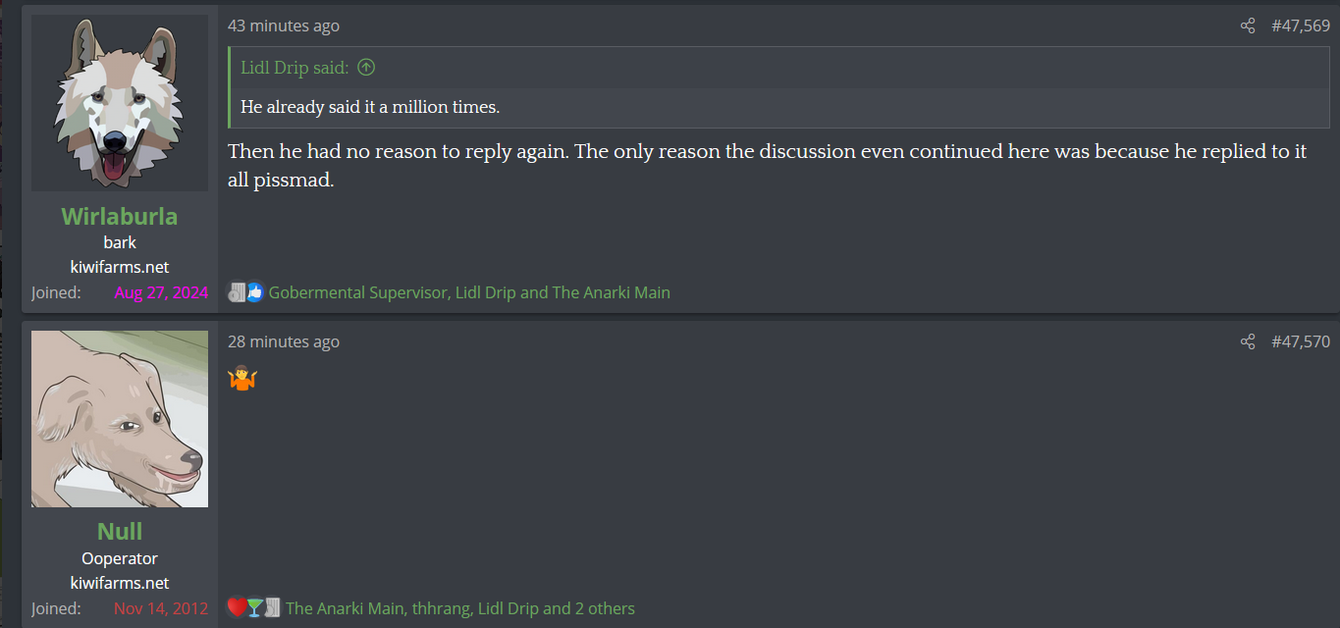Open post number #47,570 permalink
This screenshot has width=1340, height=628.
coord(1301,341)
